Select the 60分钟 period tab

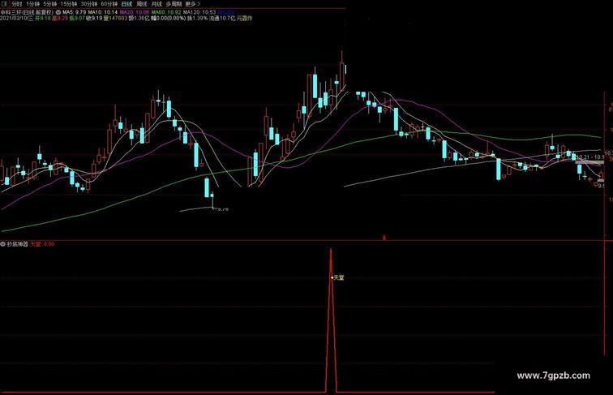(109, 4)
